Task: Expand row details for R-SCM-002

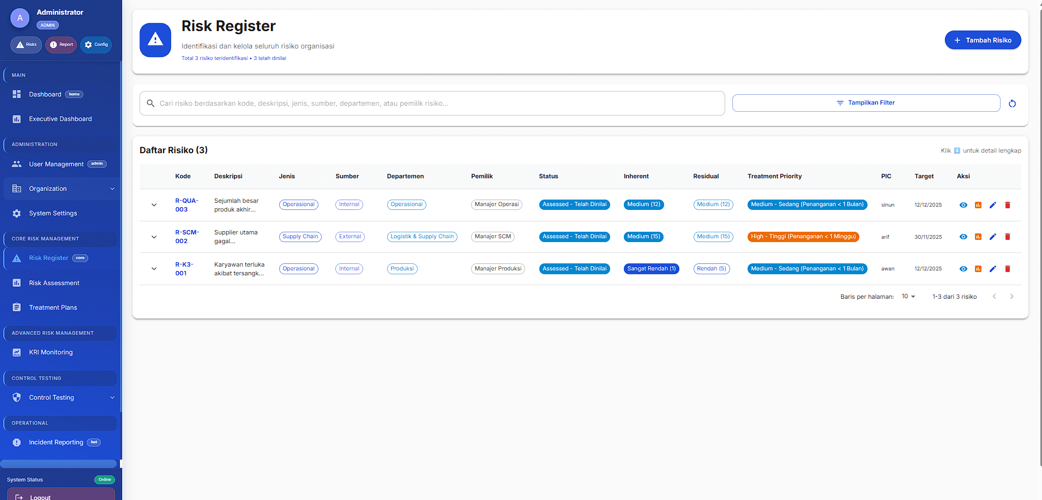Action: tap(154, 237)
